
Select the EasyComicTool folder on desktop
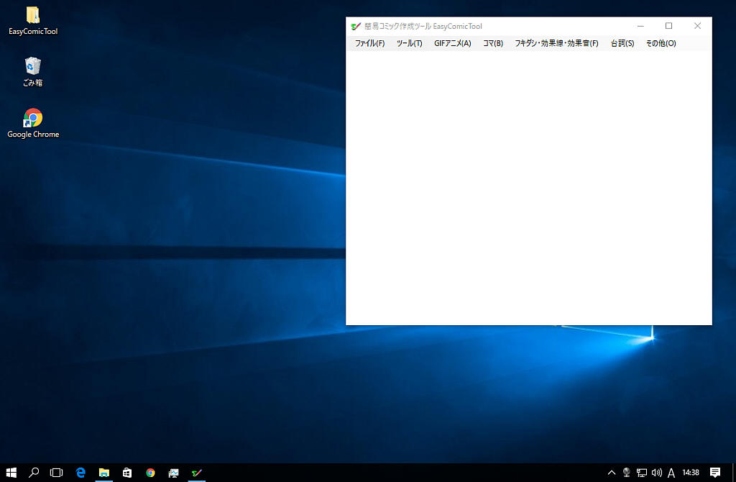coord(33,21)
